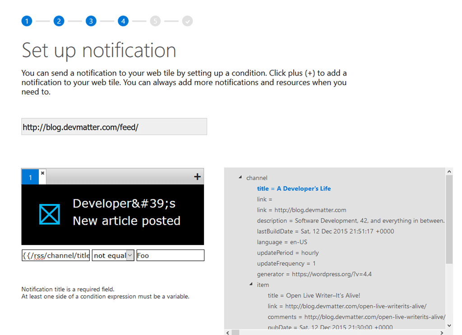Close notification tab 1 with x
This screenshot has height=335, width=462.
click(42, 173)
